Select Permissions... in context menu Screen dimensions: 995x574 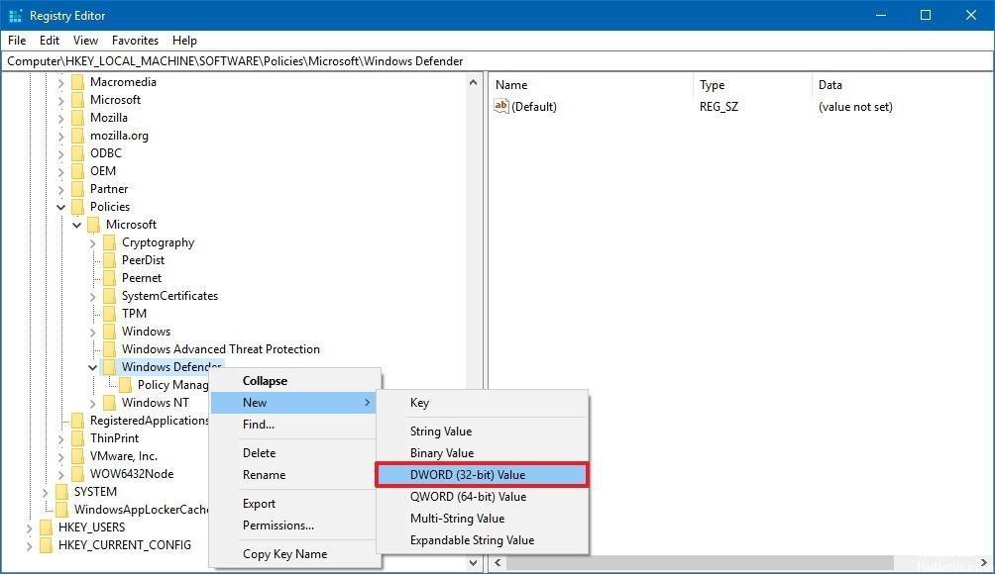[278, 526]
